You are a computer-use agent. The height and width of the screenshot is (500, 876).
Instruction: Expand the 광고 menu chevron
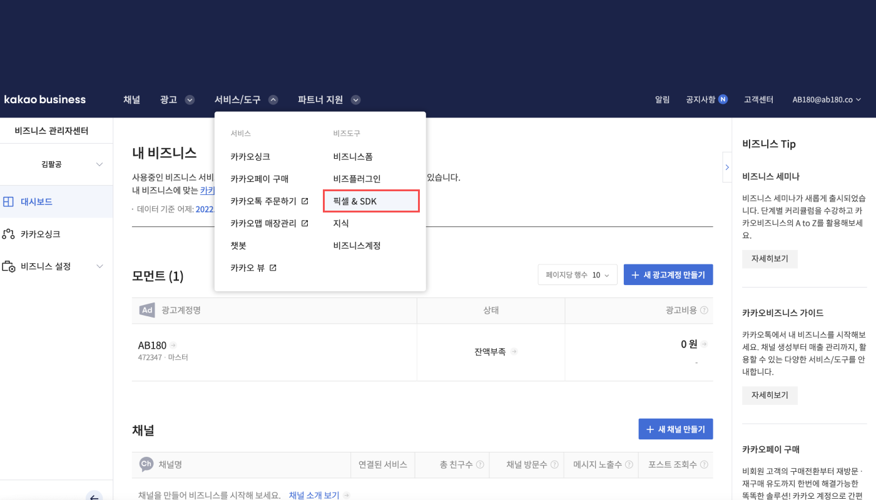pyautogui.click(x=190, y=99)
